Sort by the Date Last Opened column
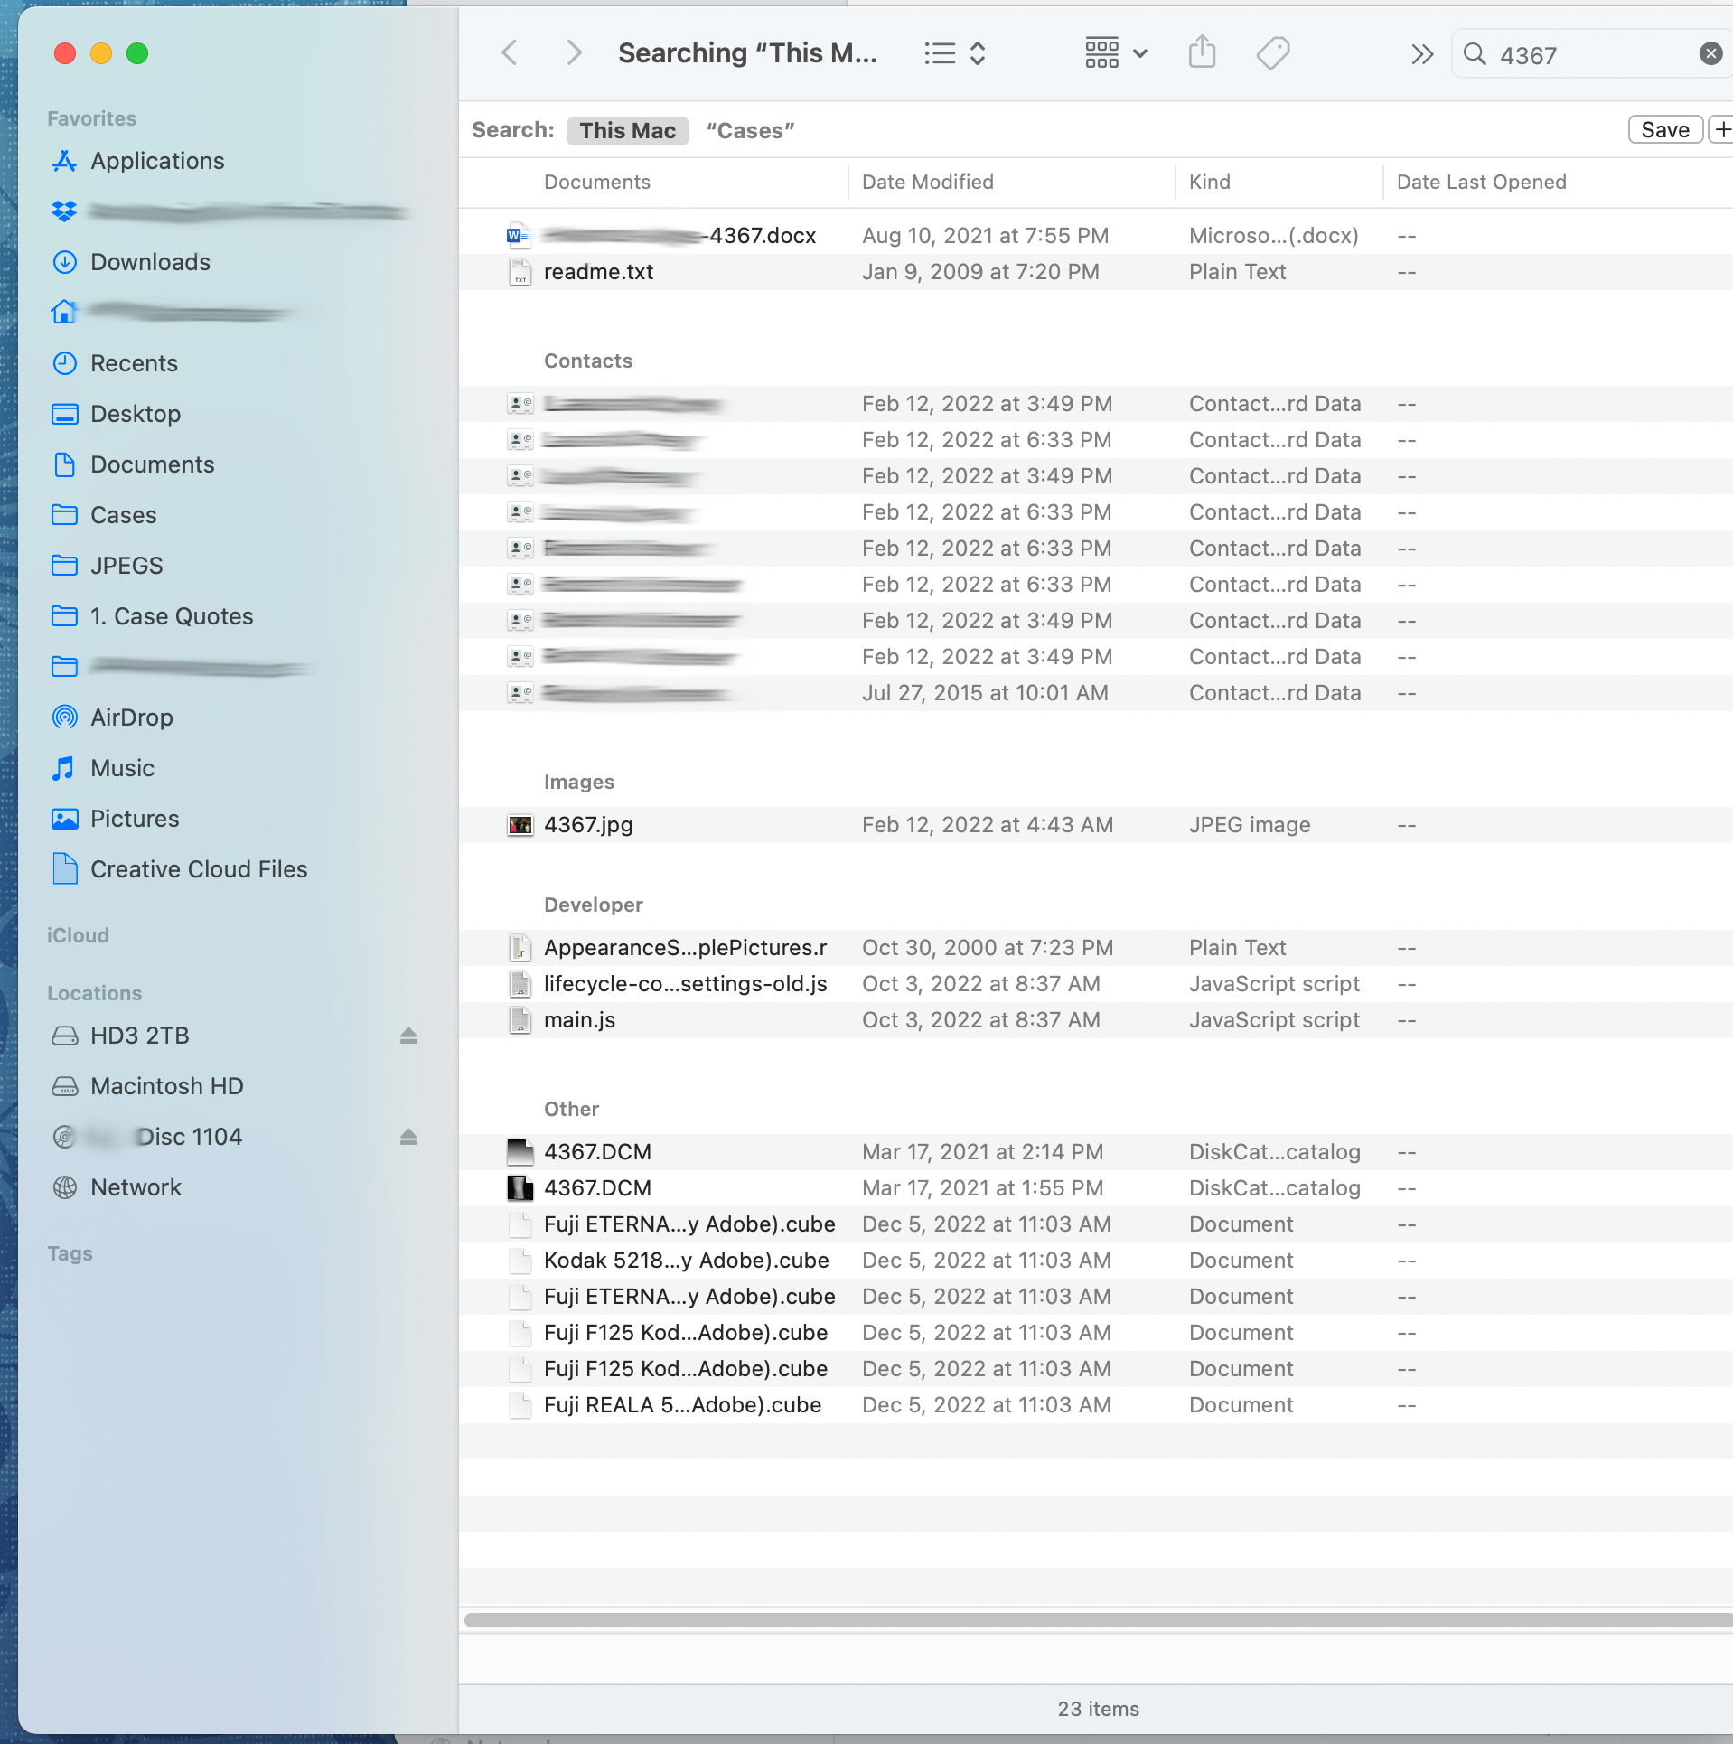Image resolution: width=1733 pixels, height=1744 pixels. (1481, 182)
